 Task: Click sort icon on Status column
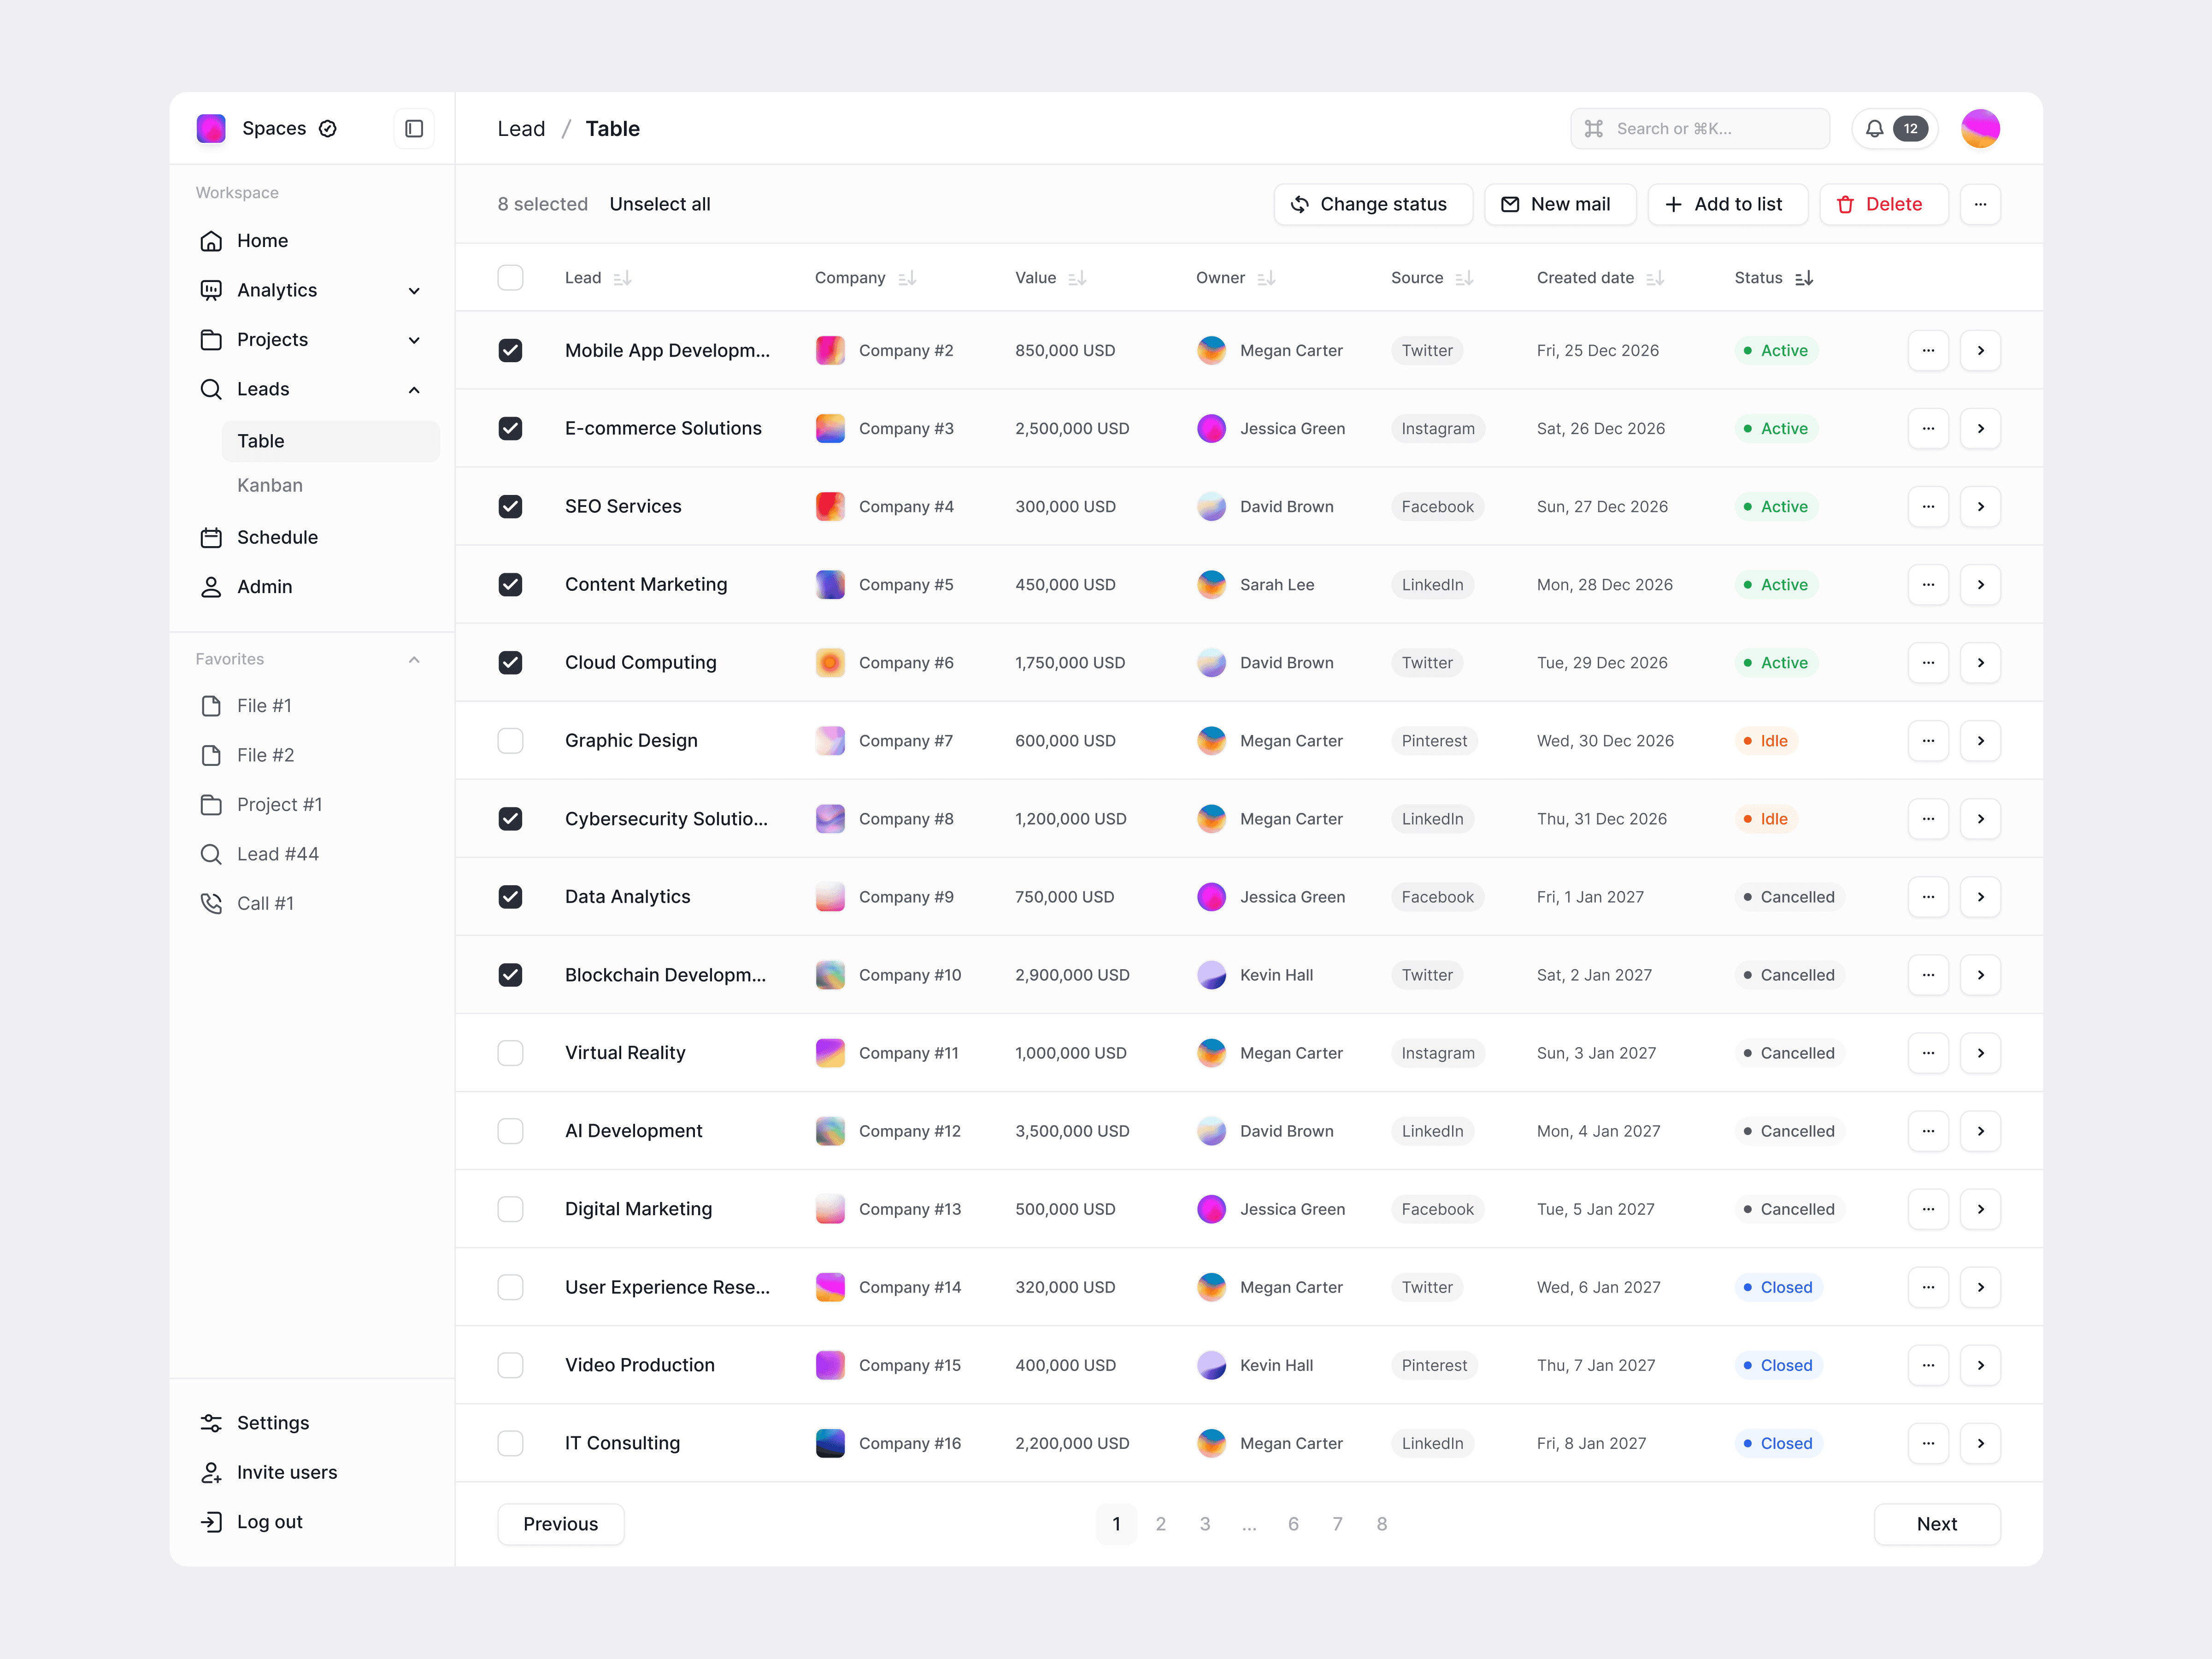coord(1804,278)
